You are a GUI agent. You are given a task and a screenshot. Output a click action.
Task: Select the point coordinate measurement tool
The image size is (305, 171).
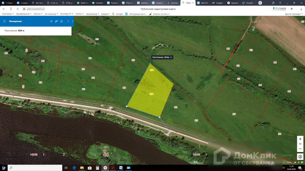click(51, 21)
